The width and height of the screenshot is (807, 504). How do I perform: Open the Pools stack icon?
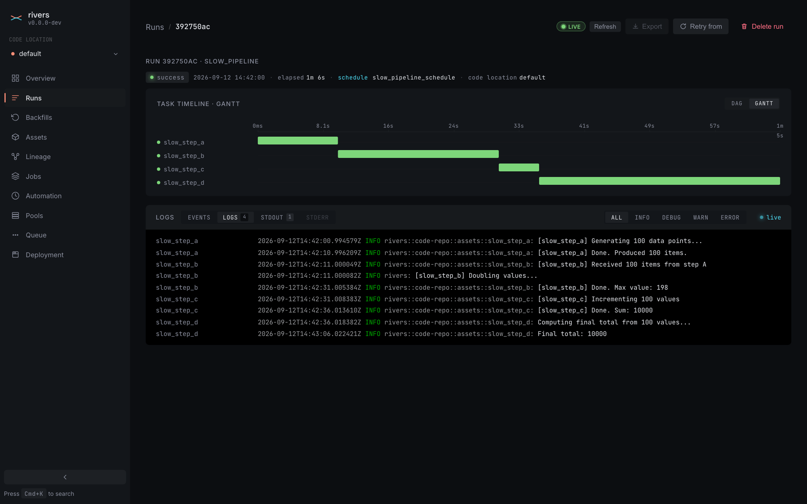15,215
